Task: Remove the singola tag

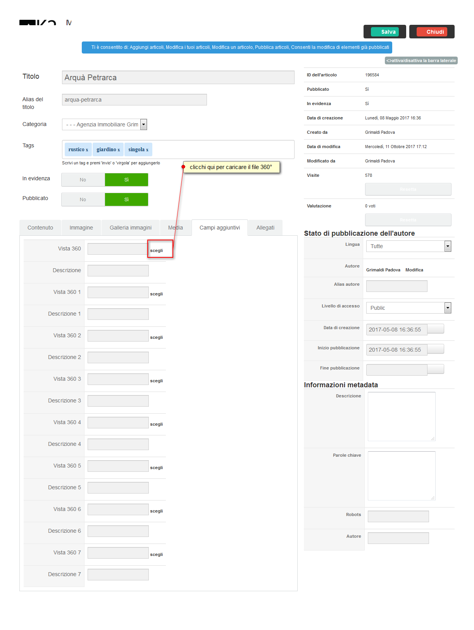Action: pyautogui.click(x=147, y=150)
